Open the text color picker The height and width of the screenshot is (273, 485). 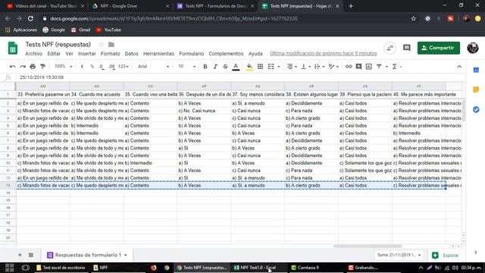tap(236, 67)
